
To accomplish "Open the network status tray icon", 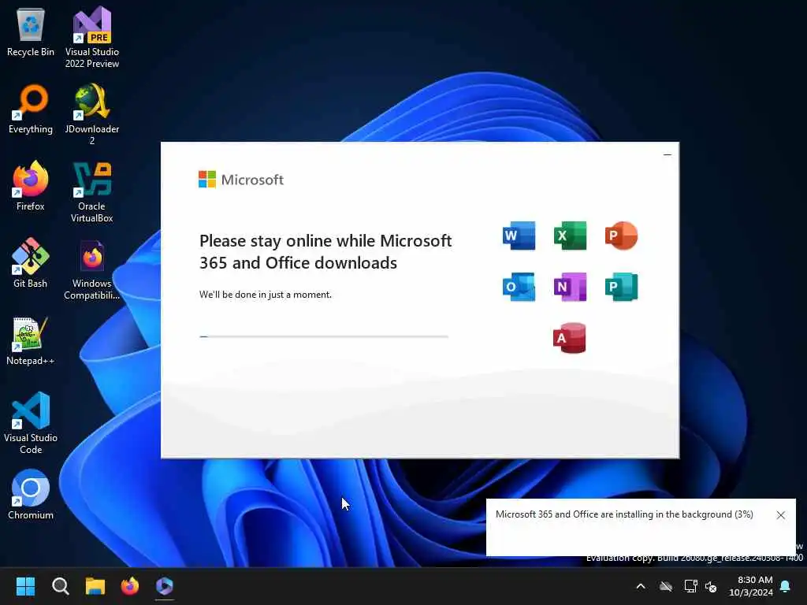I will (690, 586).
